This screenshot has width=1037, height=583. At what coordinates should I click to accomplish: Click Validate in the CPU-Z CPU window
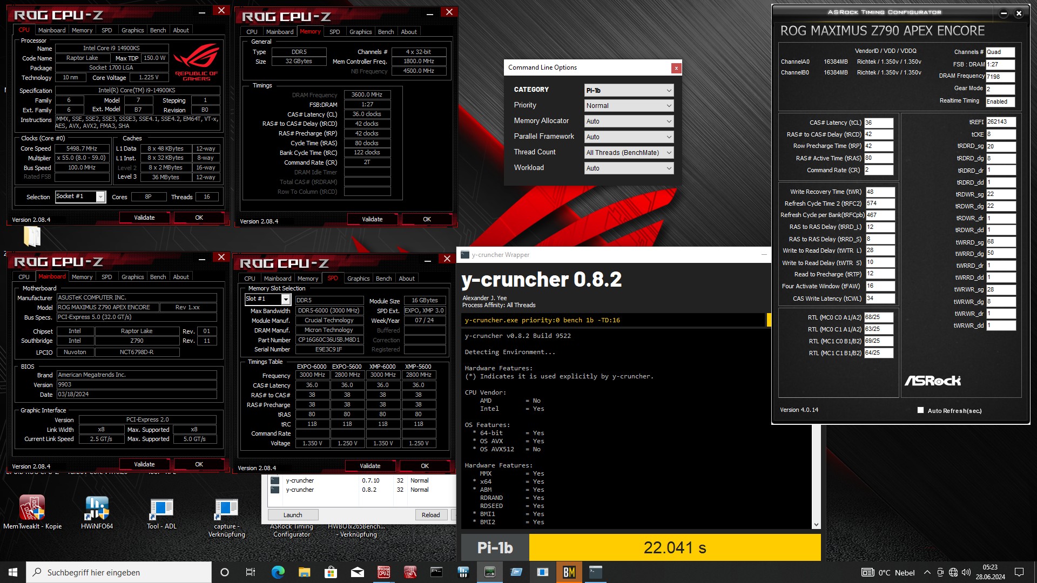[x=144, y=218]
